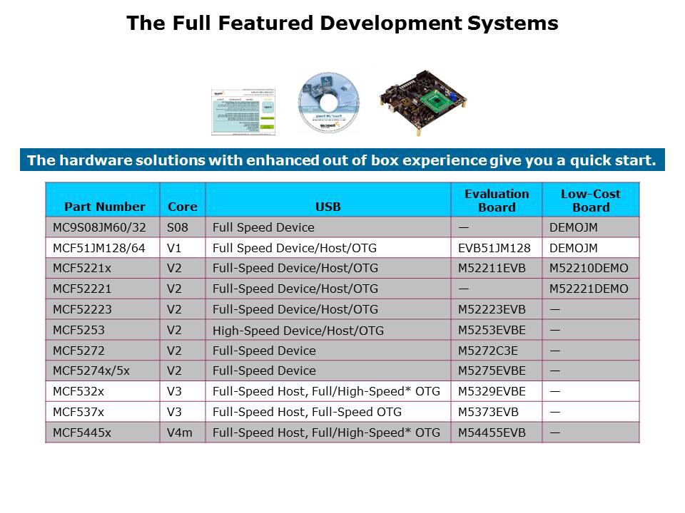This screenshot has height=513, width=685.
Task: Click the 'Evaluation Board' column header
Action: point(497,200)
